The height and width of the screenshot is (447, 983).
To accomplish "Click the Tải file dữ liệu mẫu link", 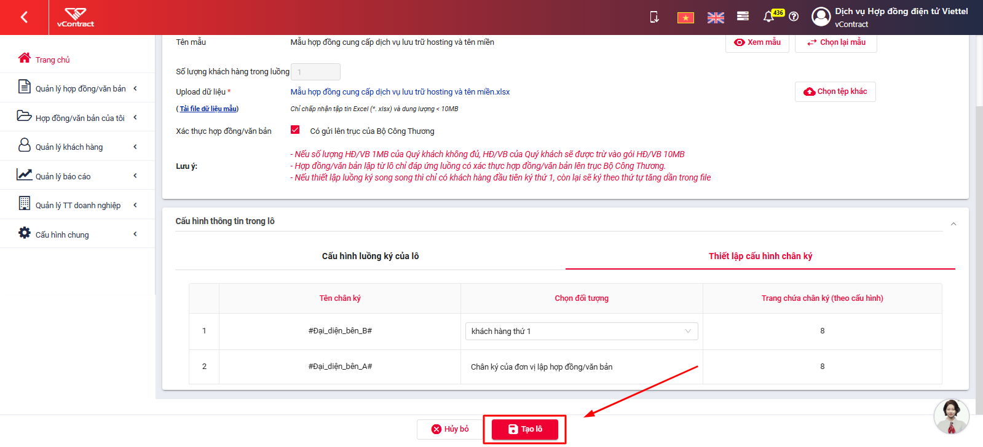I will coord(208,109).
